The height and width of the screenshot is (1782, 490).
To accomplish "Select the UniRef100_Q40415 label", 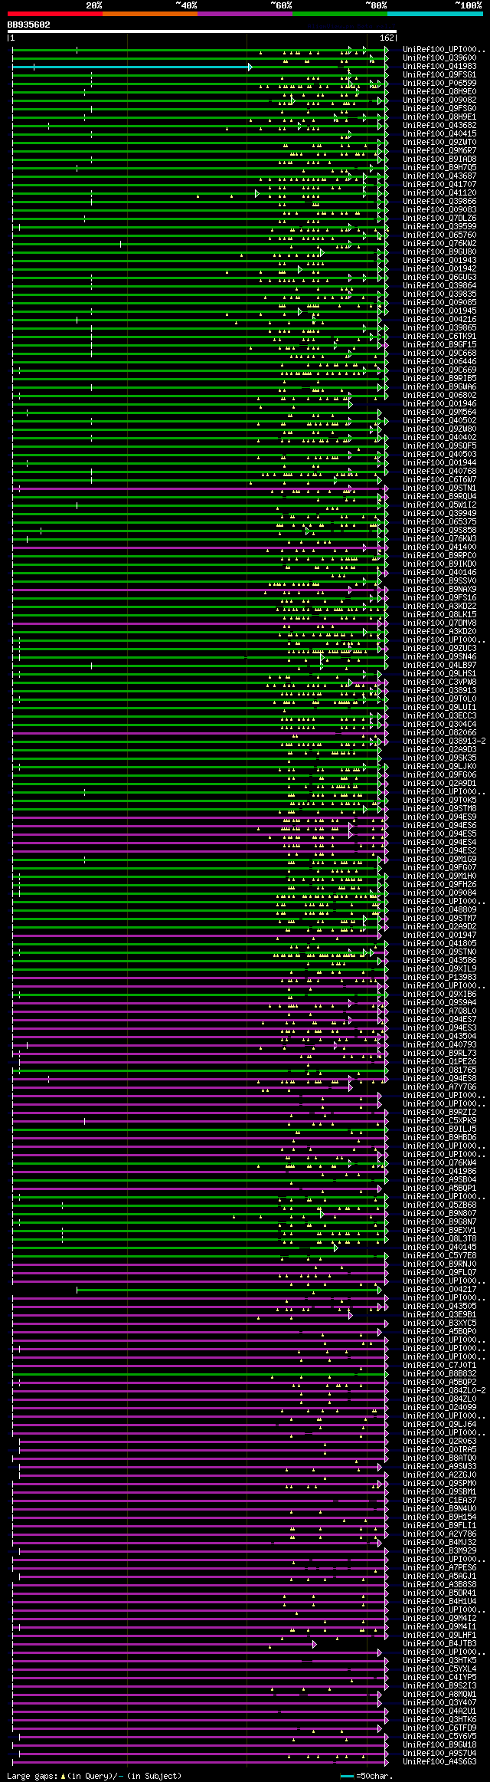I will (x=439, y=134).
